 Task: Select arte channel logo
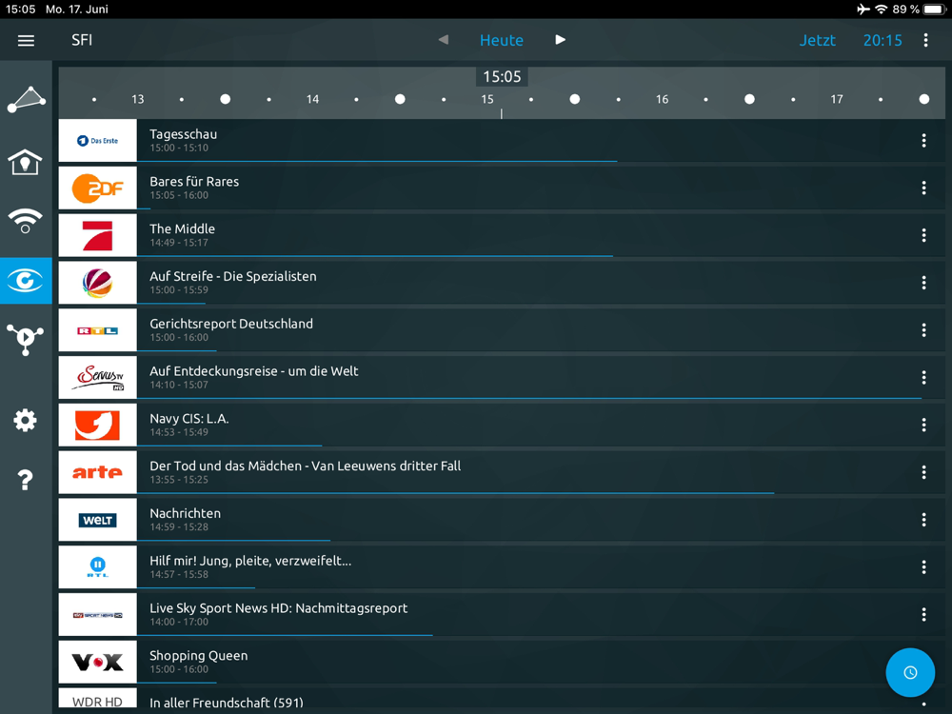point(98,472)
